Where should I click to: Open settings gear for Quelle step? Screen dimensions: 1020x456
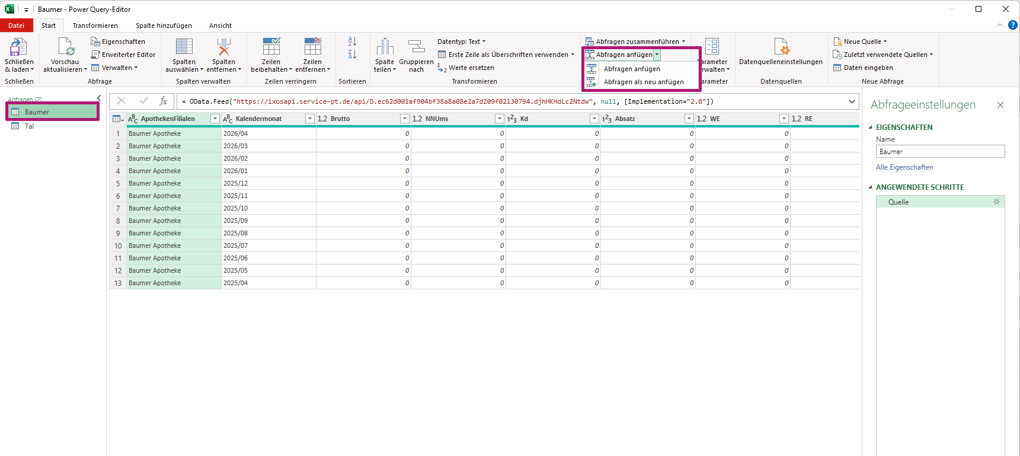[x=996, y=202]
